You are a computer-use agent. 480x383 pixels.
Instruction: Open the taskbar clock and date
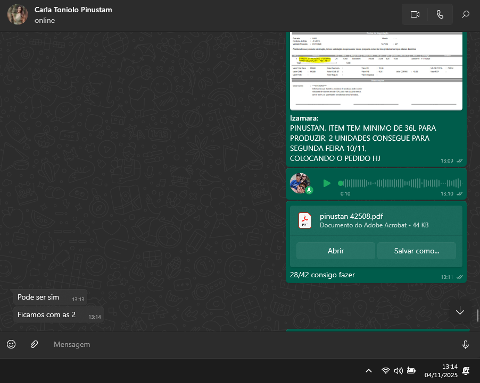coord(442,371)
